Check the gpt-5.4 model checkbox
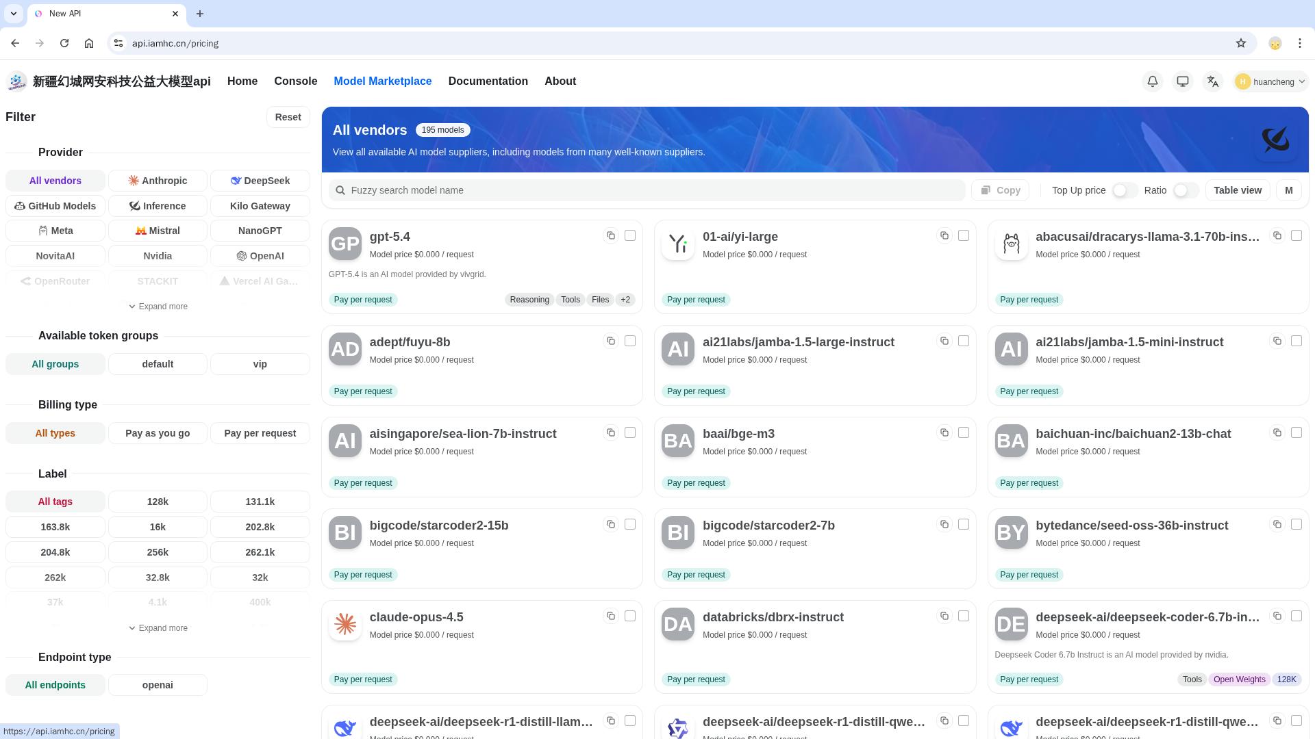Image resolution: width=1315 pixels, height=739 pixels. tap(630, 235)
